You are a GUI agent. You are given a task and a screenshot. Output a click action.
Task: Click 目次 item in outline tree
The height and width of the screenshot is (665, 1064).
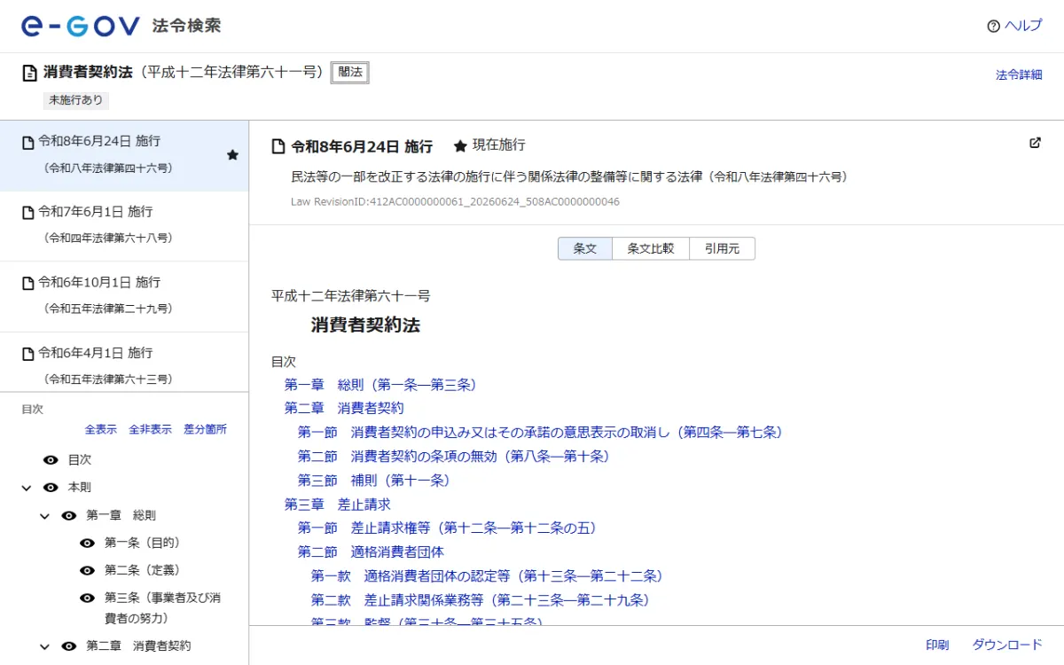pyautogui.click(x=80, y=460)
